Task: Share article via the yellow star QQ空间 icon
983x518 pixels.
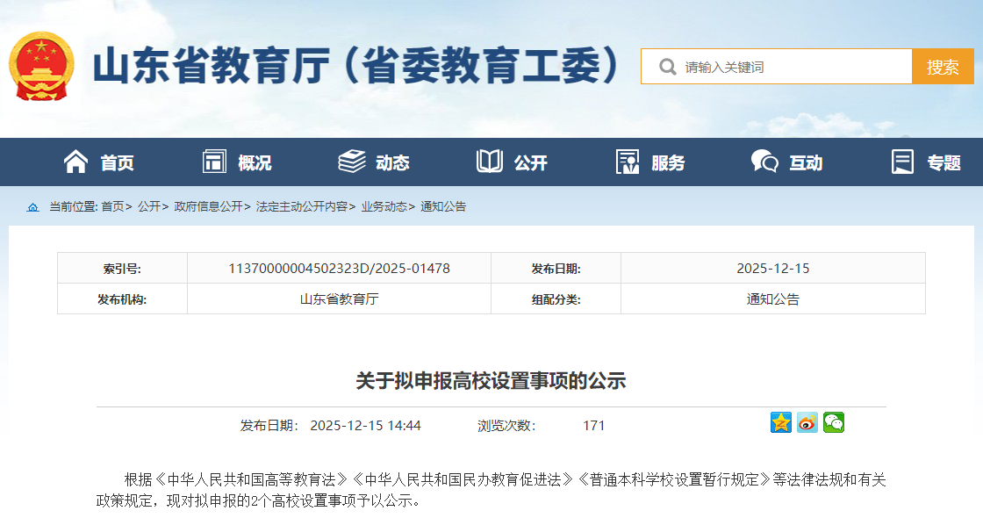Action: (x=781, y=423)
